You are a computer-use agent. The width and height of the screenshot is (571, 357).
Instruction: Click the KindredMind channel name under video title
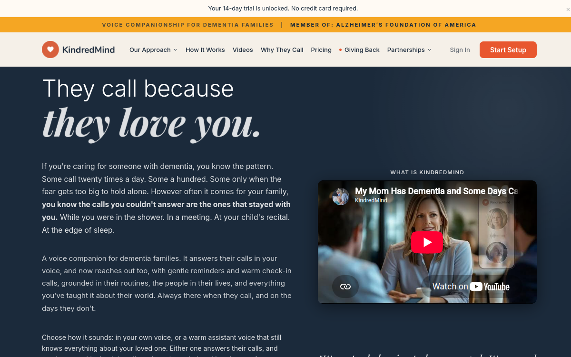[x=371, y=200]
